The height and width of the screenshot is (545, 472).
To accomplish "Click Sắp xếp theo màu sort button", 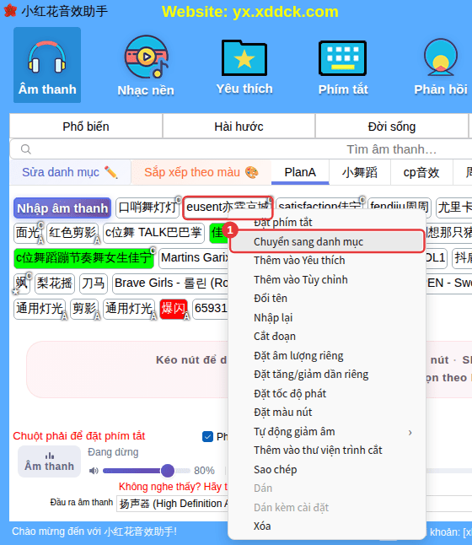I will [201, 172].
